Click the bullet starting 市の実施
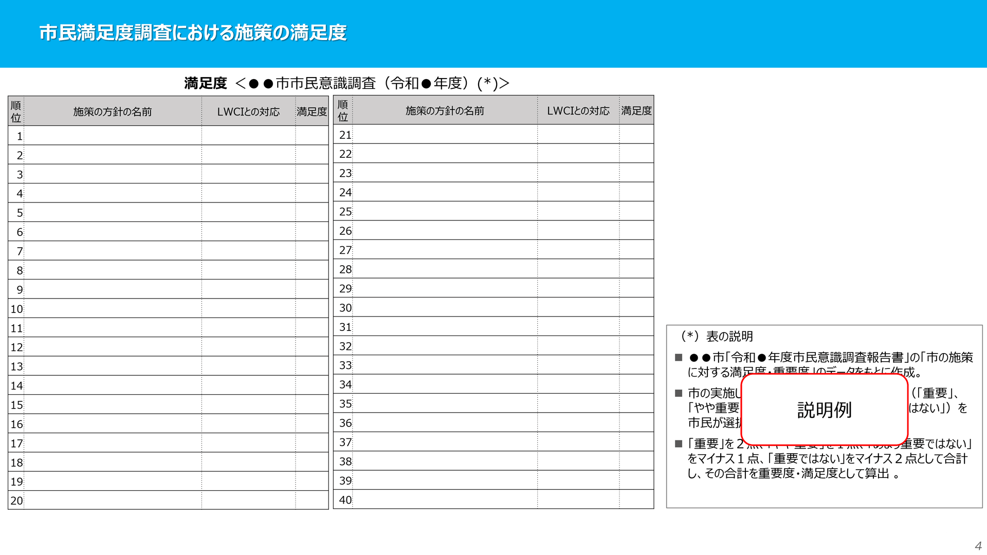This screenshot has width=987, height=555. click(x=822, y=408)
